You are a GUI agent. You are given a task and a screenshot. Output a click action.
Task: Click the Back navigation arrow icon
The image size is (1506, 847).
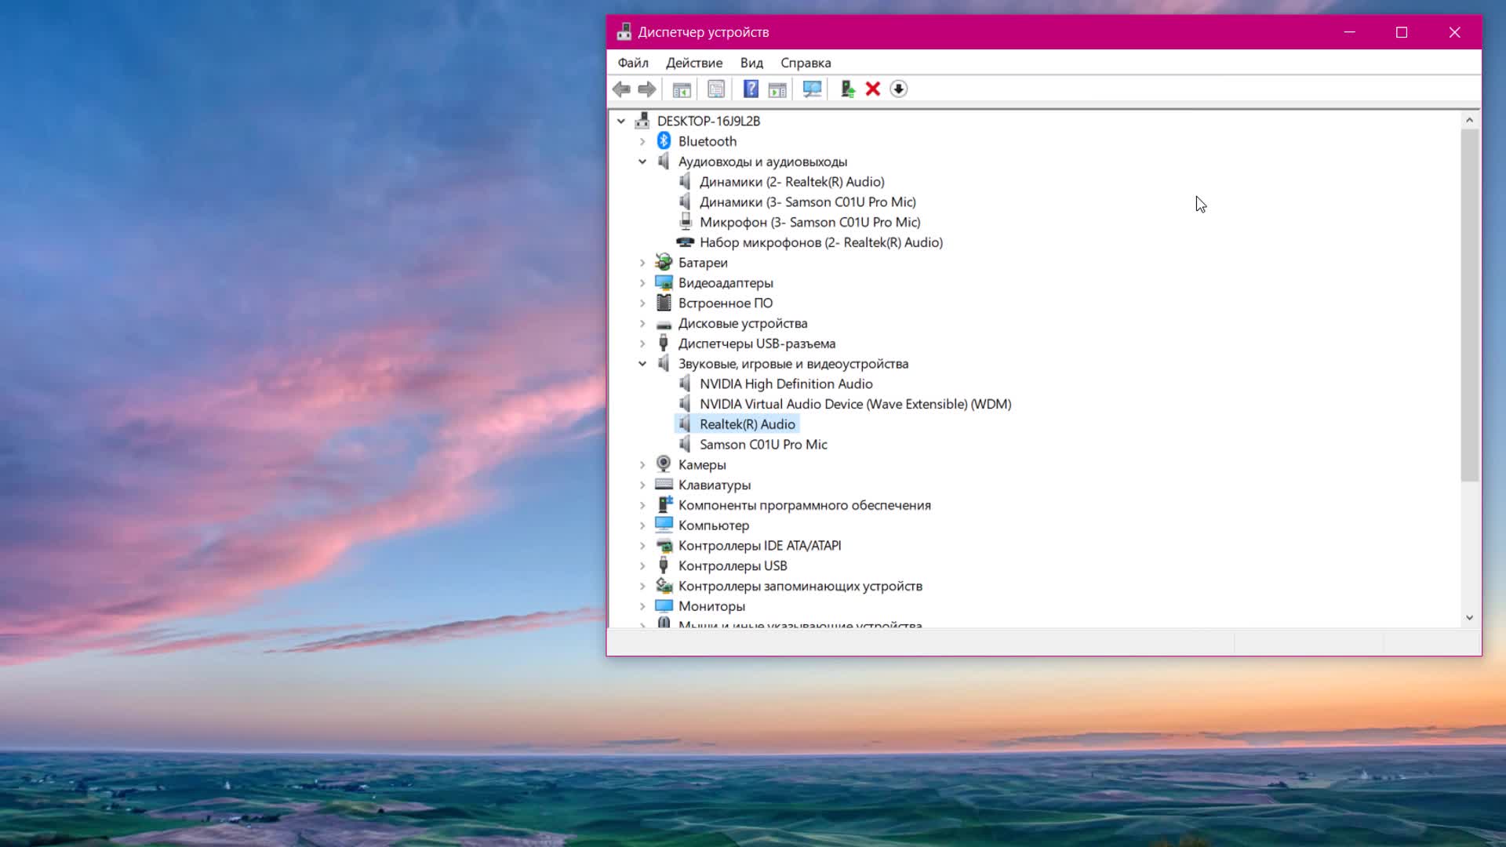(622, 88)
